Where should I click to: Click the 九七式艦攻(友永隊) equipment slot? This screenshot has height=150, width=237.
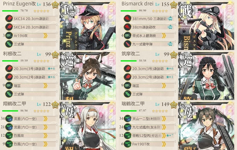[149, 127]
